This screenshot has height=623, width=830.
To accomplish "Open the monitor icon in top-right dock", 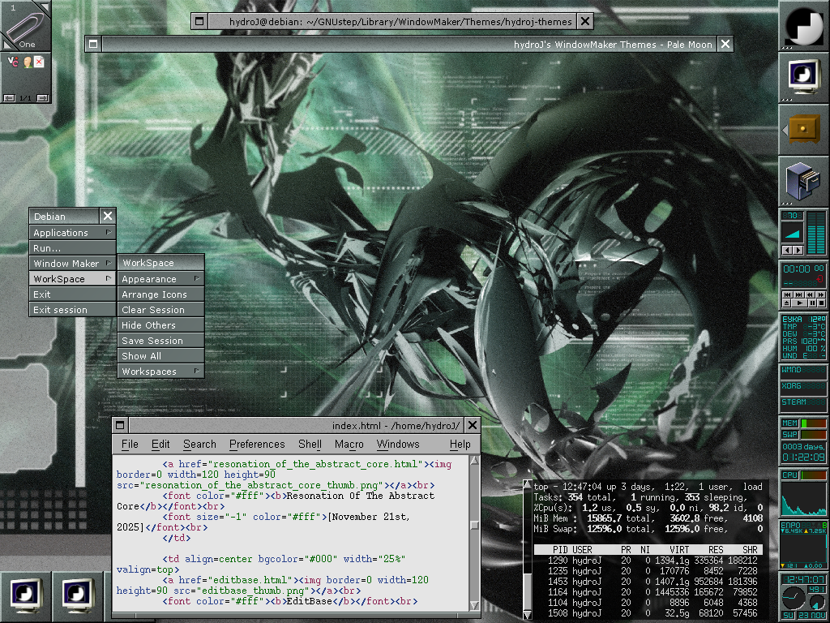I will pyautogui.click(x=803, y=77).
